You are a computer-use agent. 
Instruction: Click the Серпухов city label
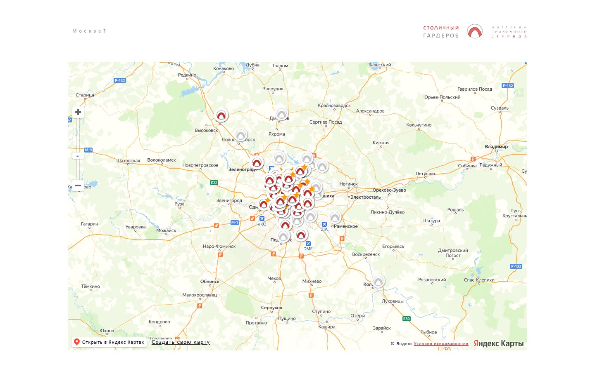pos(271,308)
